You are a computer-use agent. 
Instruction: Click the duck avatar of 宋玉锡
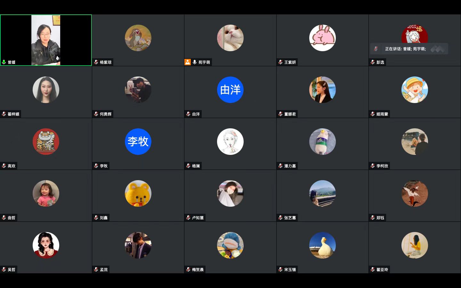pyautogui.click(x=322, y=245)
